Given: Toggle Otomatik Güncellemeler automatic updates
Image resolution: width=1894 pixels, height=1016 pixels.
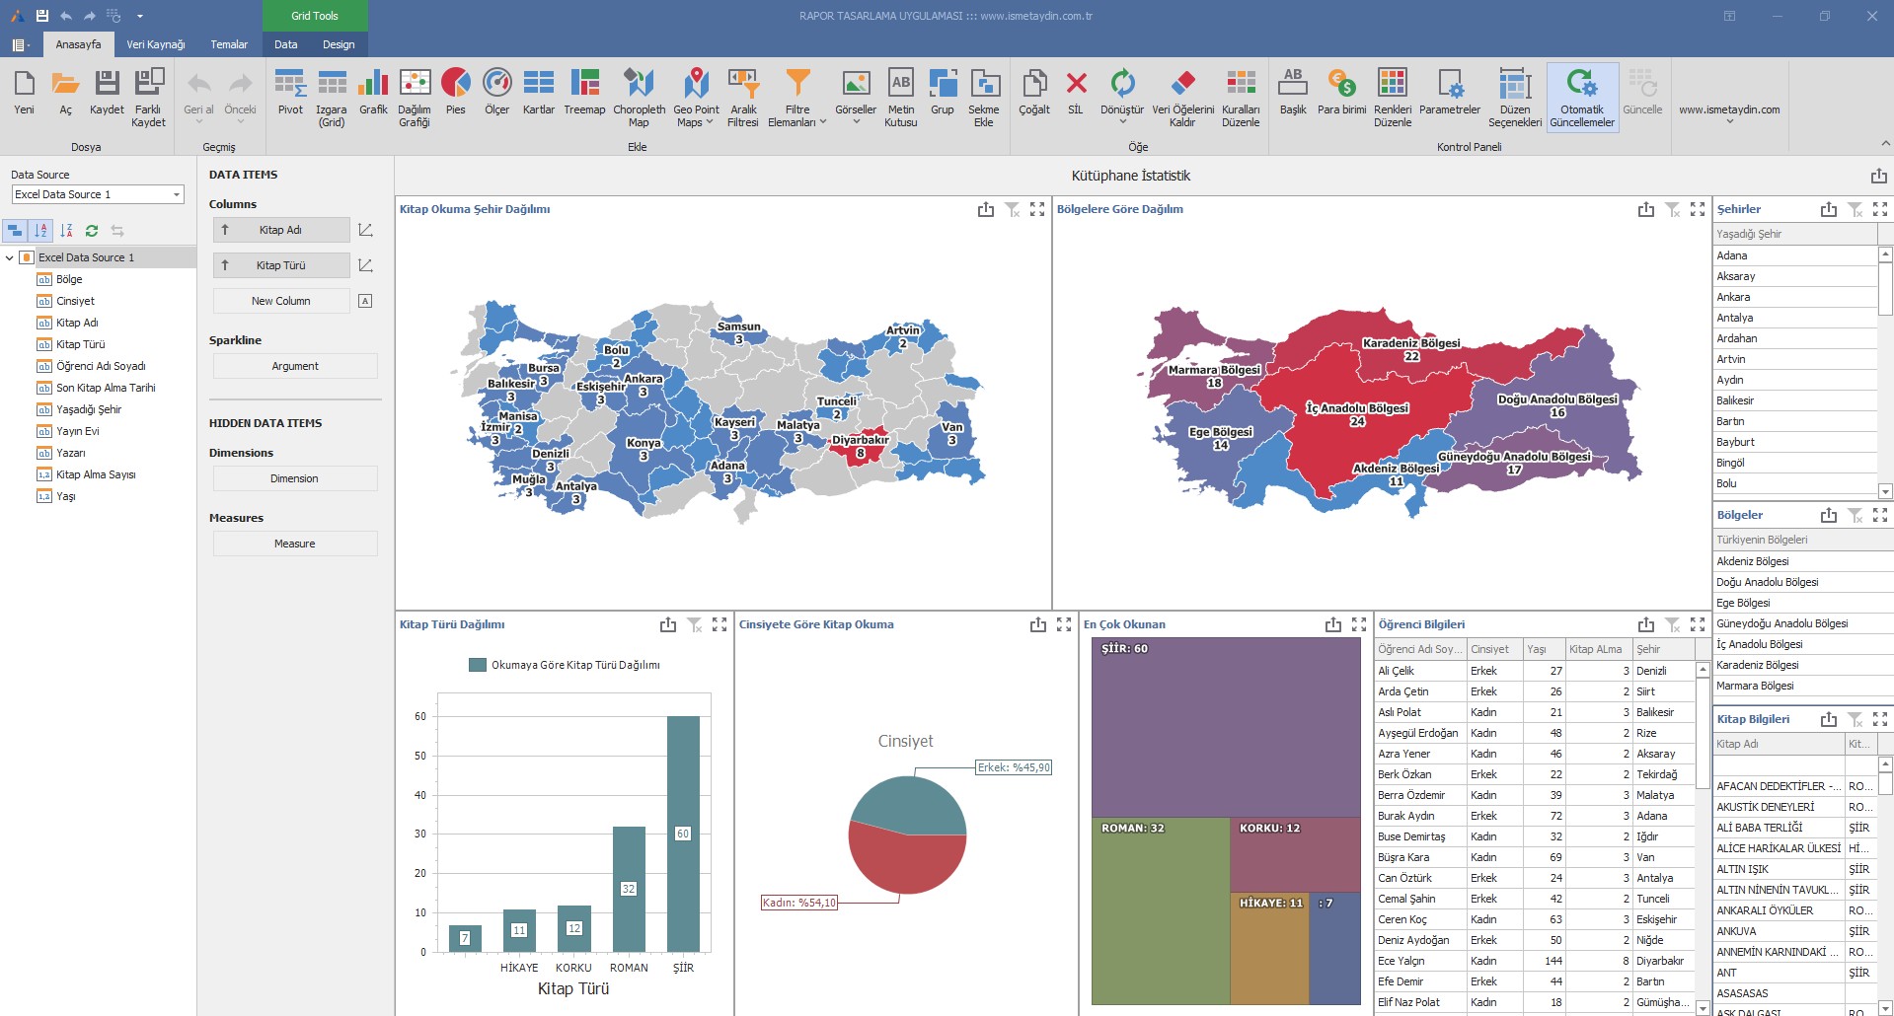Looking at the screenshot, I should 1582,96.
